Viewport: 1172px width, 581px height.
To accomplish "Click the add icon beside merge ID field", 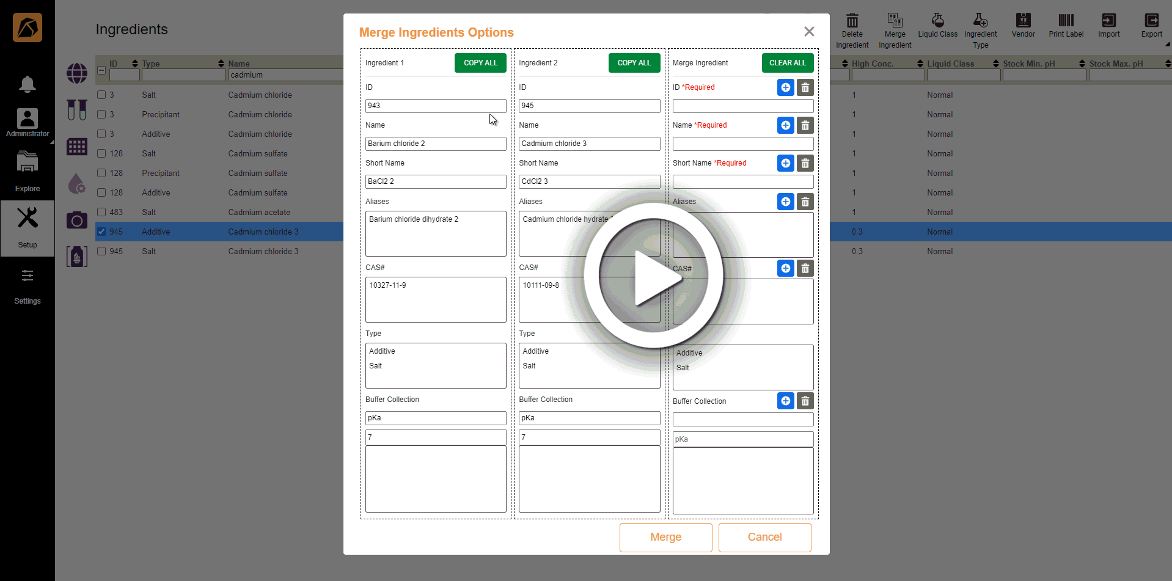I will tap(785, 87).
